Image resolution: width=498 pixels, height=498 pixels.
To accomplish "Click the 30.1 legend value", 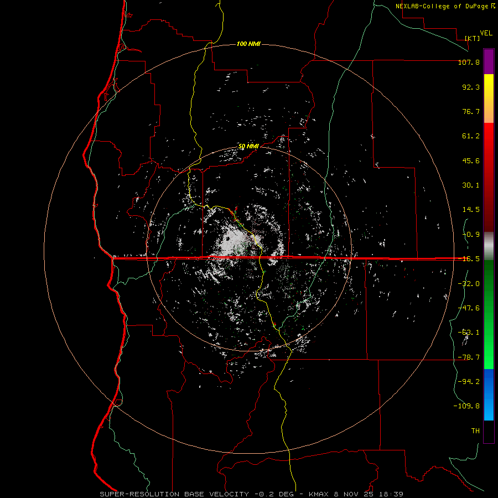I will (471, 185).
